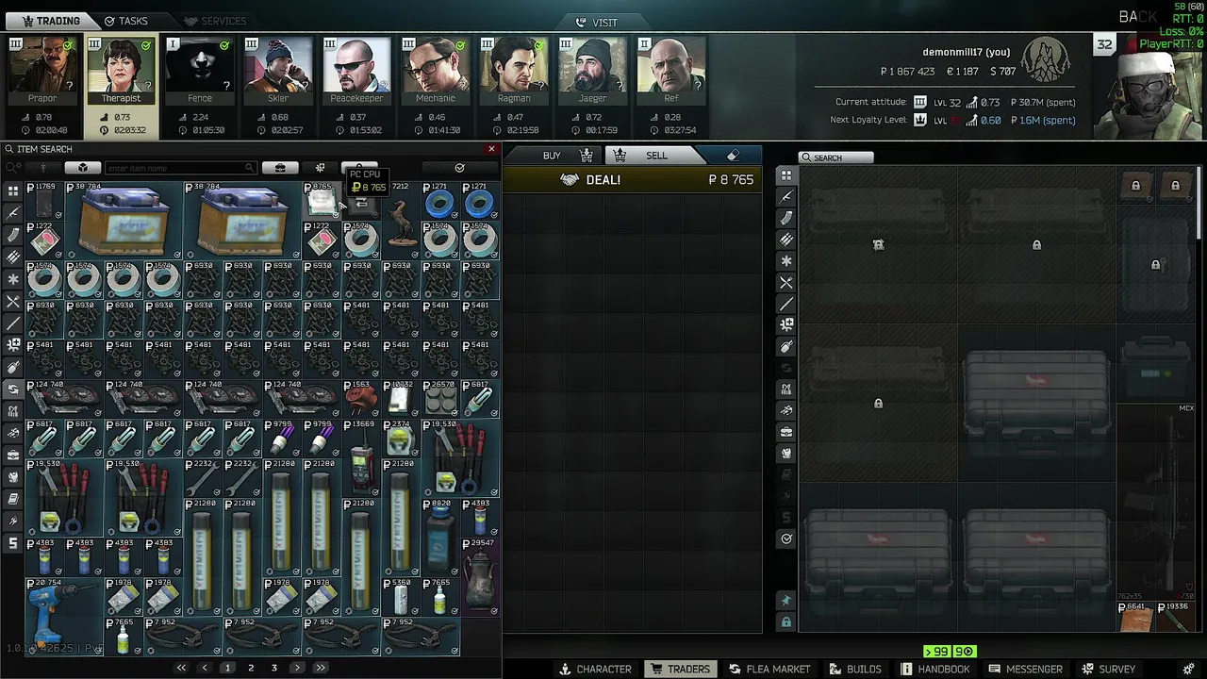The image size is (1207, 679).
Task: Open CHARACTER from bottom menu
Action: click(595, 669)
